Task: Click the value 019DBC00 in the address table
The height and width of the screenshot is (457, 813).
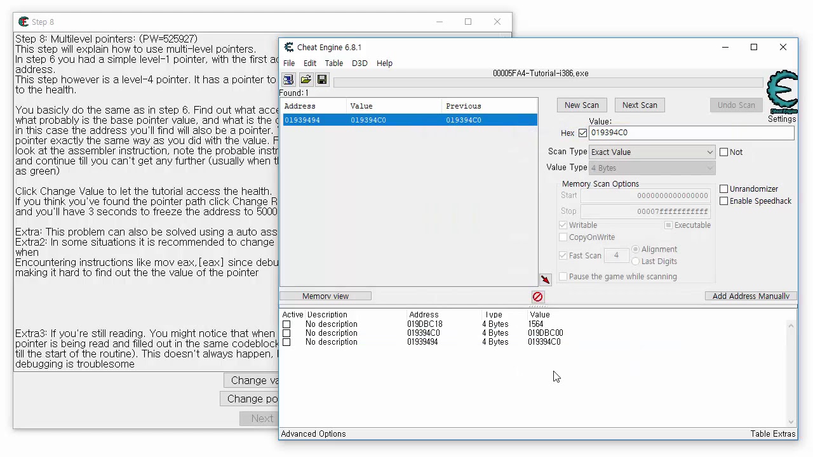Action: point(545,333)
